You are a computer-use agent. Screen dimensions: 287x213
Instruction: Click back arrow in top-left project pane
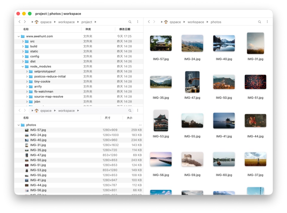pos(19,22)
